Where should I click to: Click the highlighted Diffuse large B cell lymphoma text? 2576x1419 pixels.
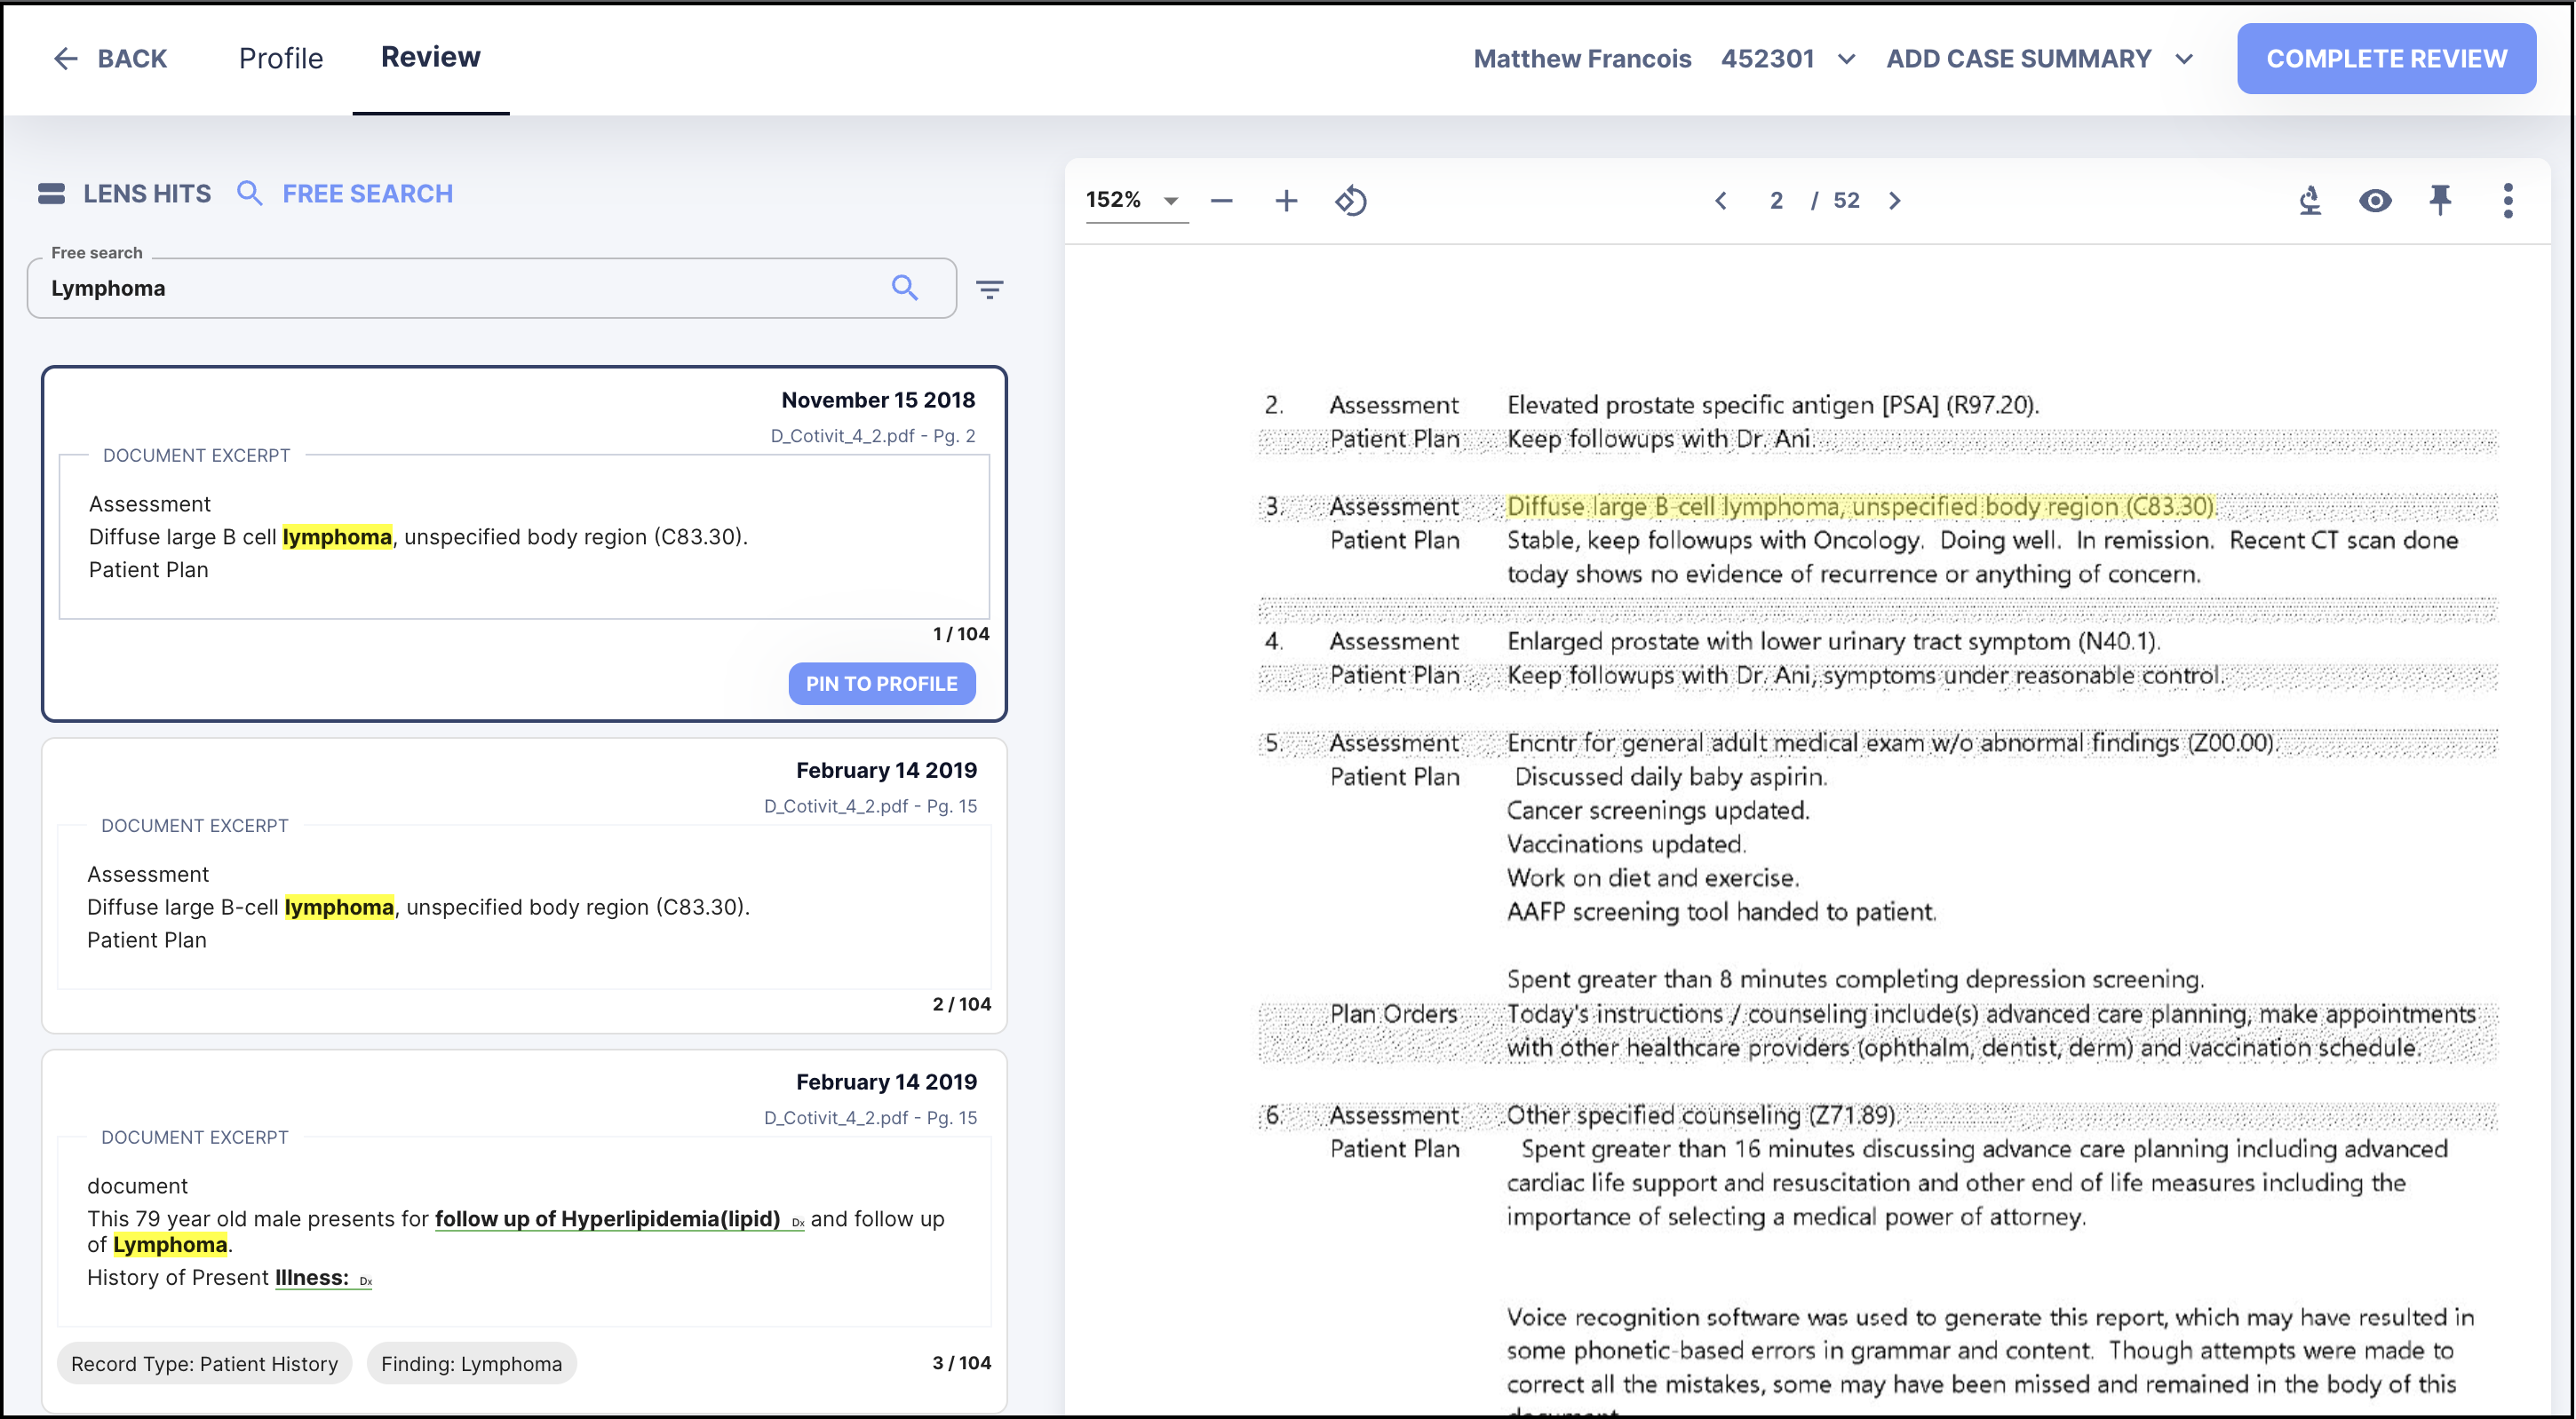(1862, 507)
